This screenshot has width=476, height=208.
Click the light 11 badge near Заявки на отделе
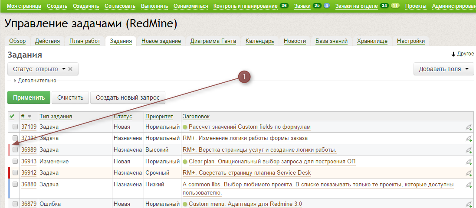tap(395, 6)
